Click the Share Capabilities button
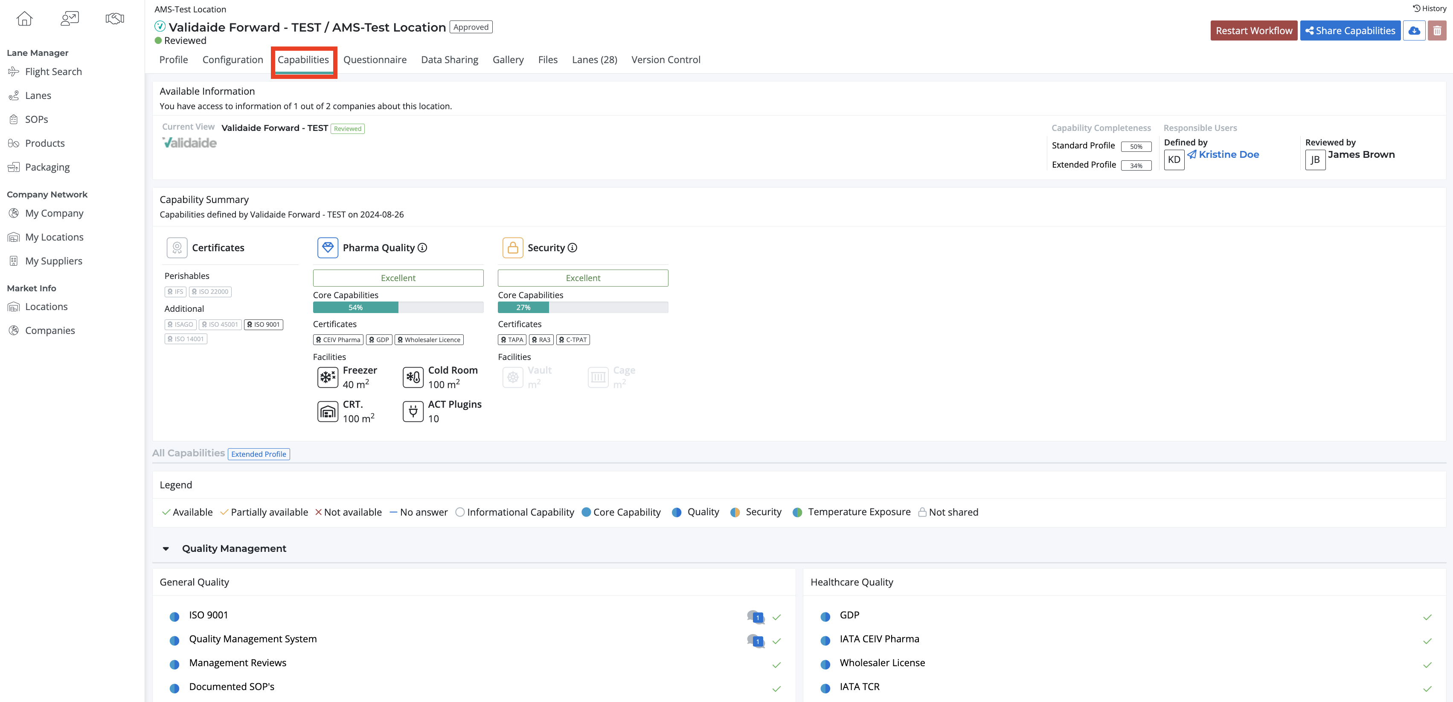Screen dimensions: 1453x702 [x=1350, y=30]
